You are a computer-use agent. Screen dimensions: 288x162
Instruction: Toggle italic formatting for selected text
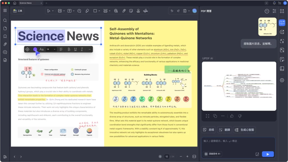82,49
